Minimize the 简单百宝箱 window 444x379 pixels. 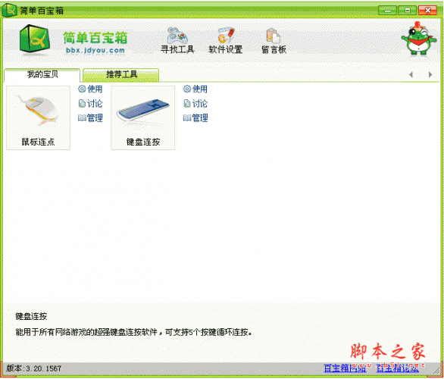(x=387, y=11)
